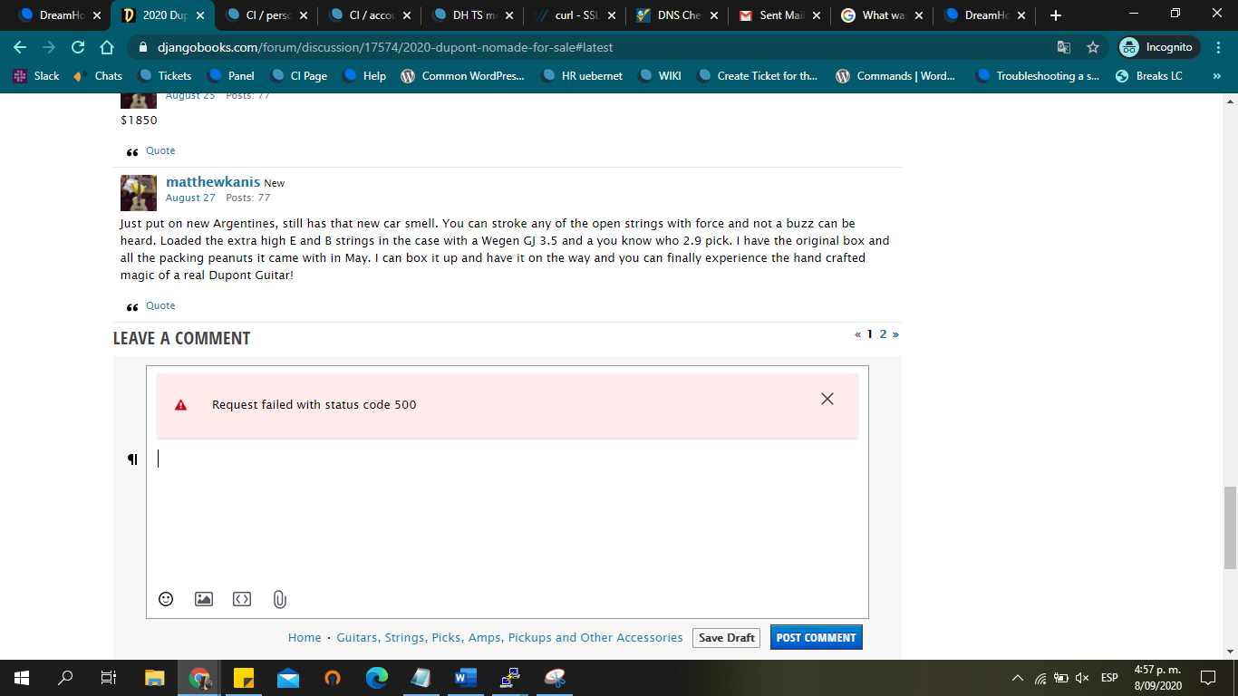The height and width of the screenshot is (696, 1238).
Task: Click the Post Comment button
Action: click(816, 637)
